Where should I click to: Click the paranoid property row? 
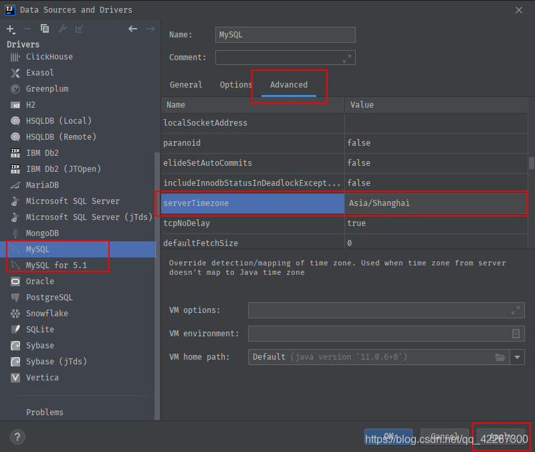[344, 143]
